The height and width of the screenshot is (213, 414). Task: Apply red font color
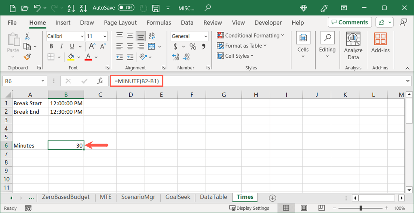(88, 57)
